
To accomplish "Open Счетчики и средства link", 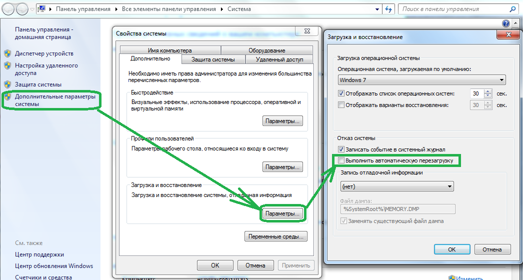I will [x=43, y=277].
